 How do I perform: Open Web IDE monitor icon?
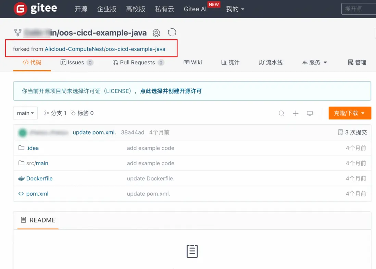pos(310,113)
